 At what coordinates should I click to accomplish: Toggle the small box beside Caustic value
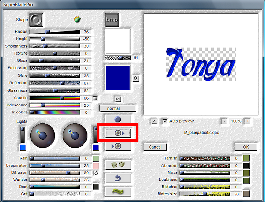point(95,98)
